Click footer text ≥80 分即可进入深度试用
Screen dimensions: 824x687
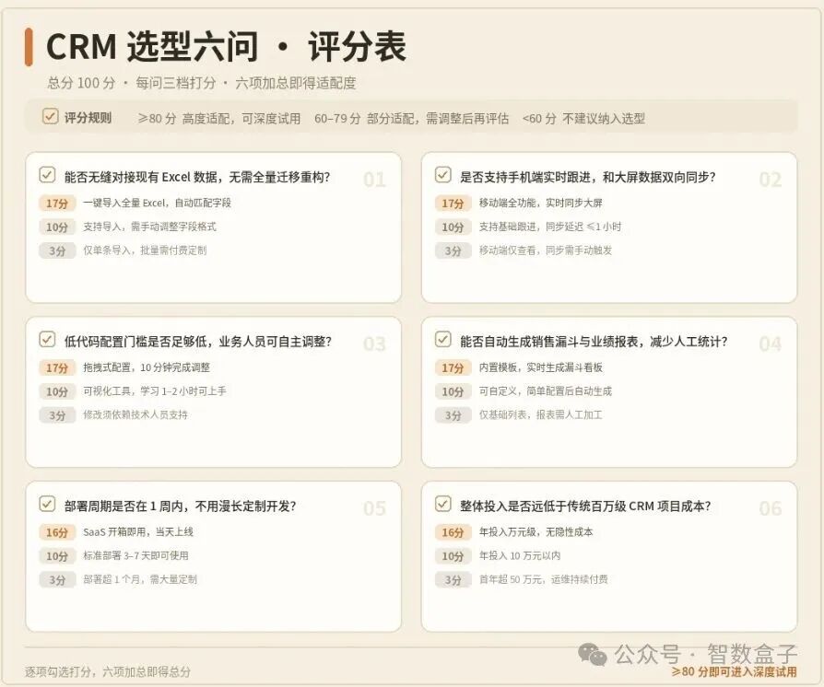coord(734,671)
